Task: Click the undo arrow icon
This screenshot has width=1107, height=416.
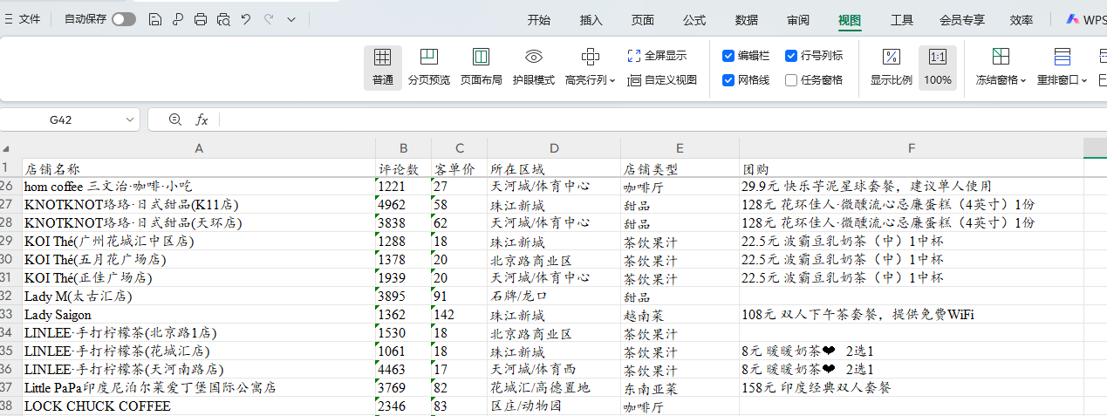Action: 246,19
